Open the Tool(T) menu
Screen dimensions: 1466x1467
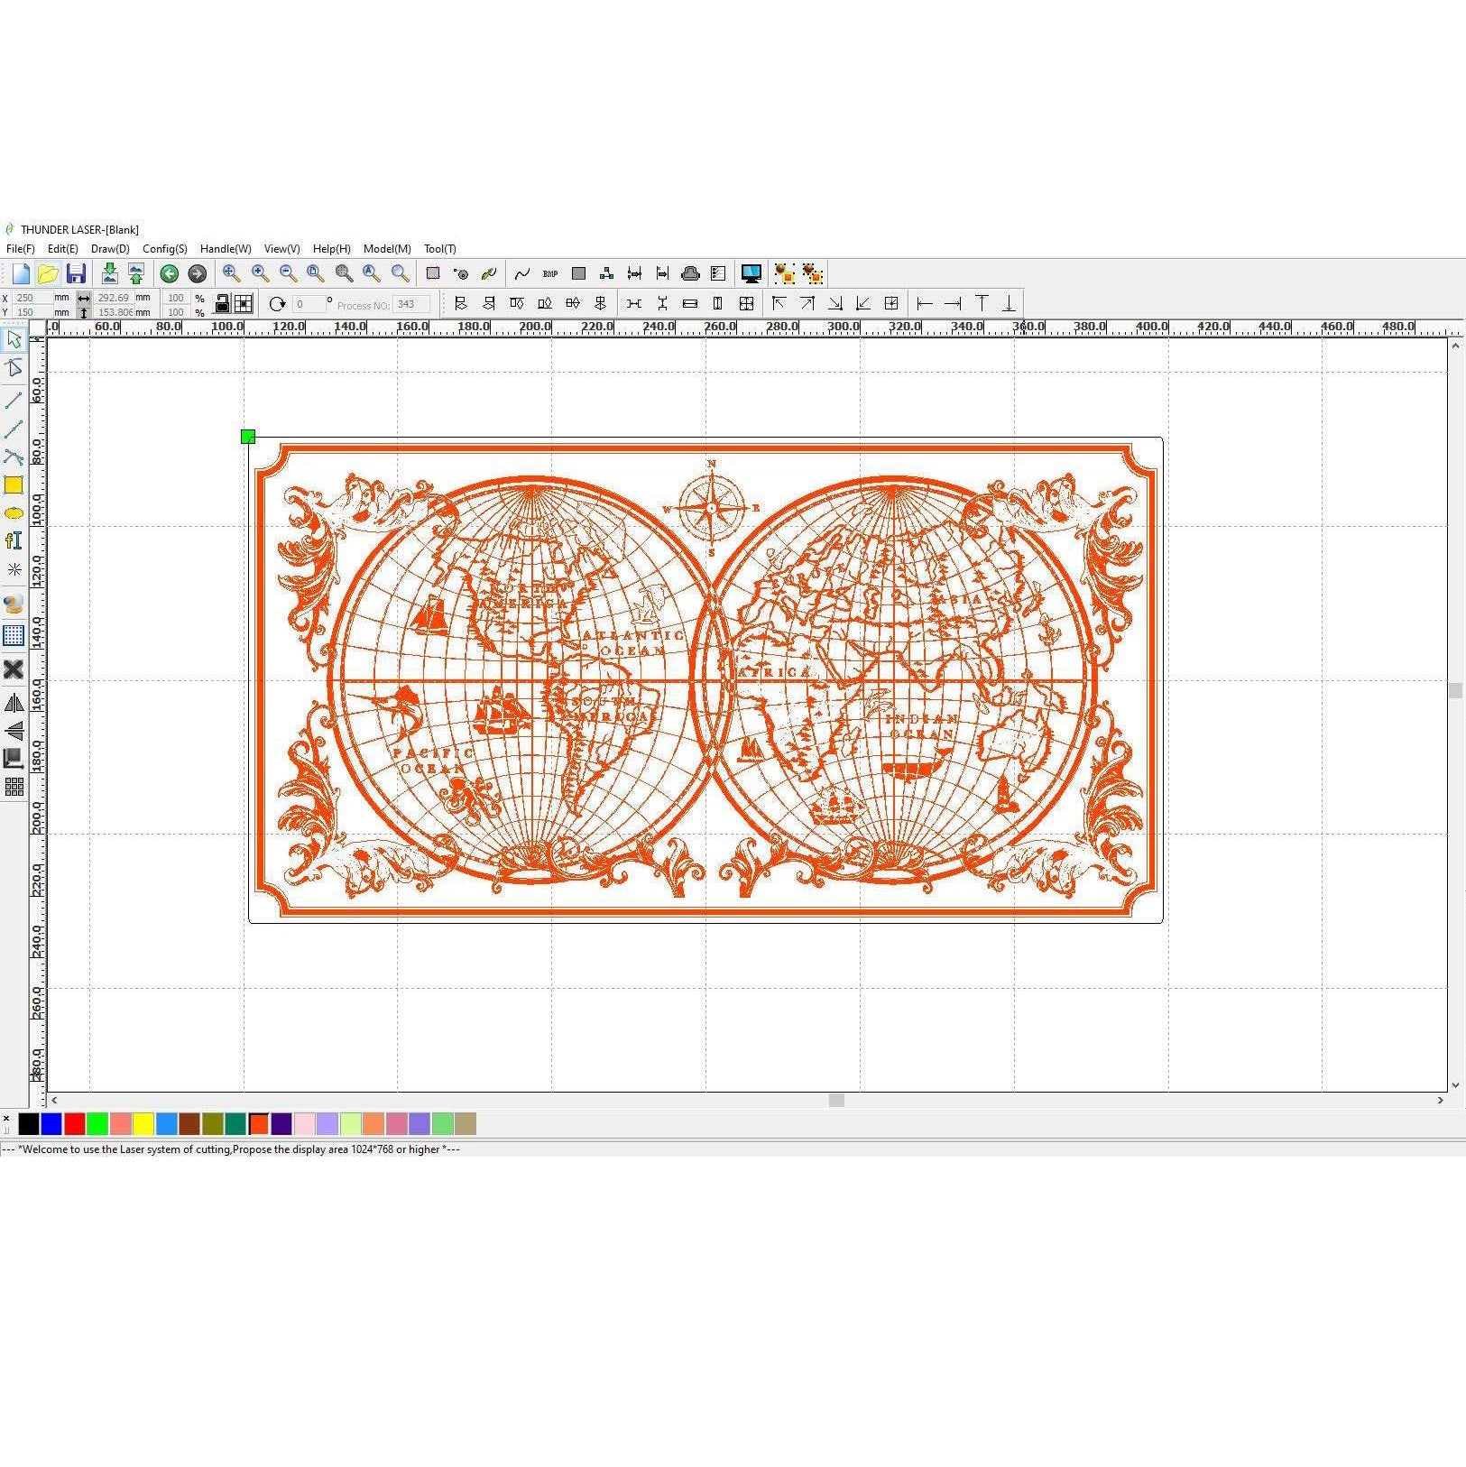click(x=440, y=249)
